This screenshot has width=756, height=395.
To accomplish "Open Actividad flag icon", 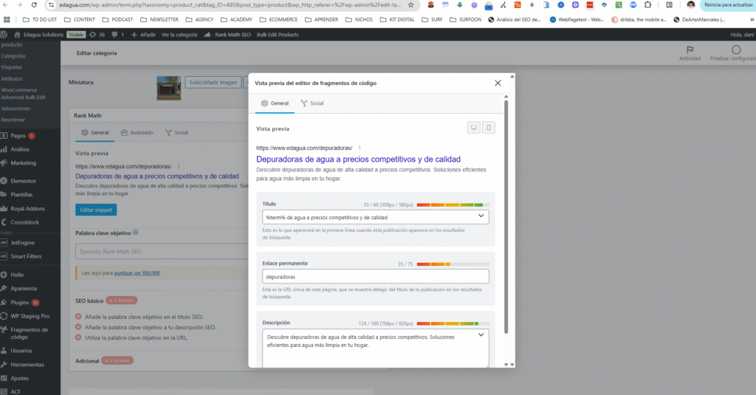I will tap(690, 53).
